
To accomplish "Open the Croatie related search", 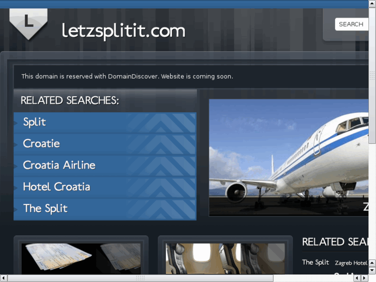I will click(x=41, y=143).
